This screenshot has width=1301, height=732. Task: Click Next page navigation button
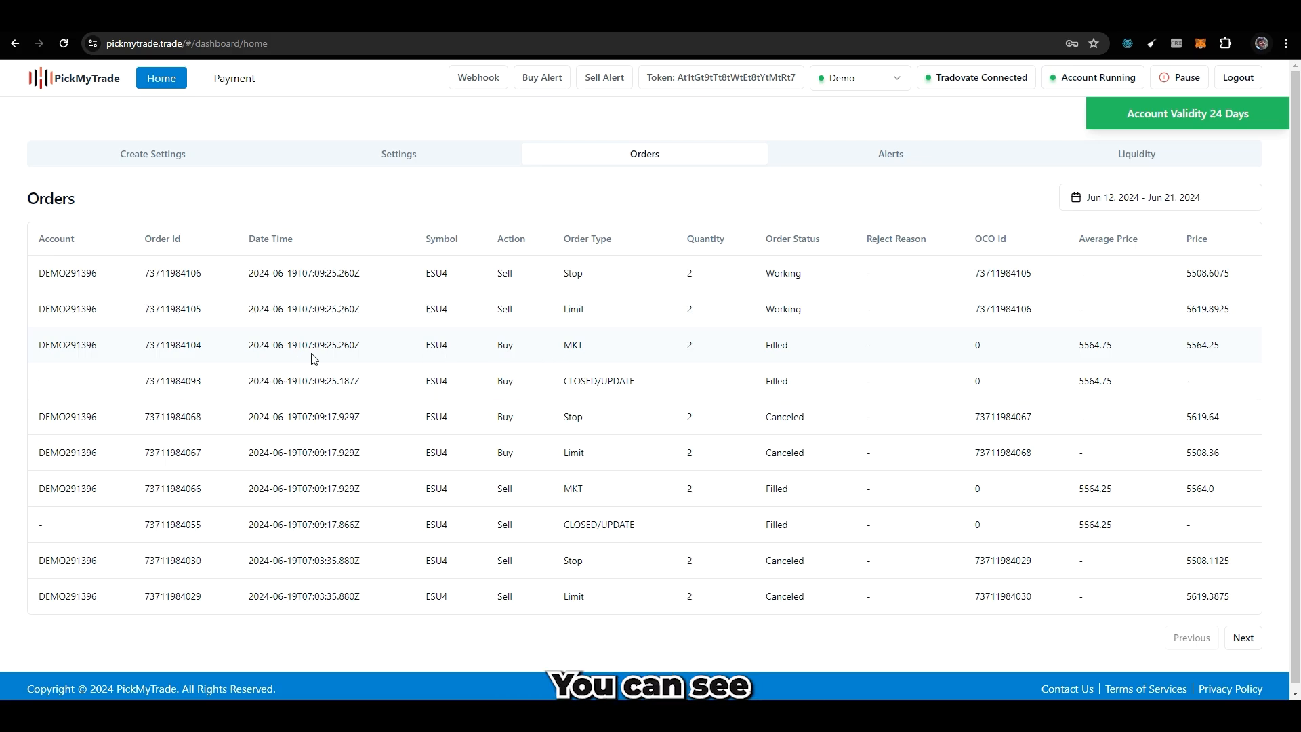pyautogui.click(x=1244, y=638)
